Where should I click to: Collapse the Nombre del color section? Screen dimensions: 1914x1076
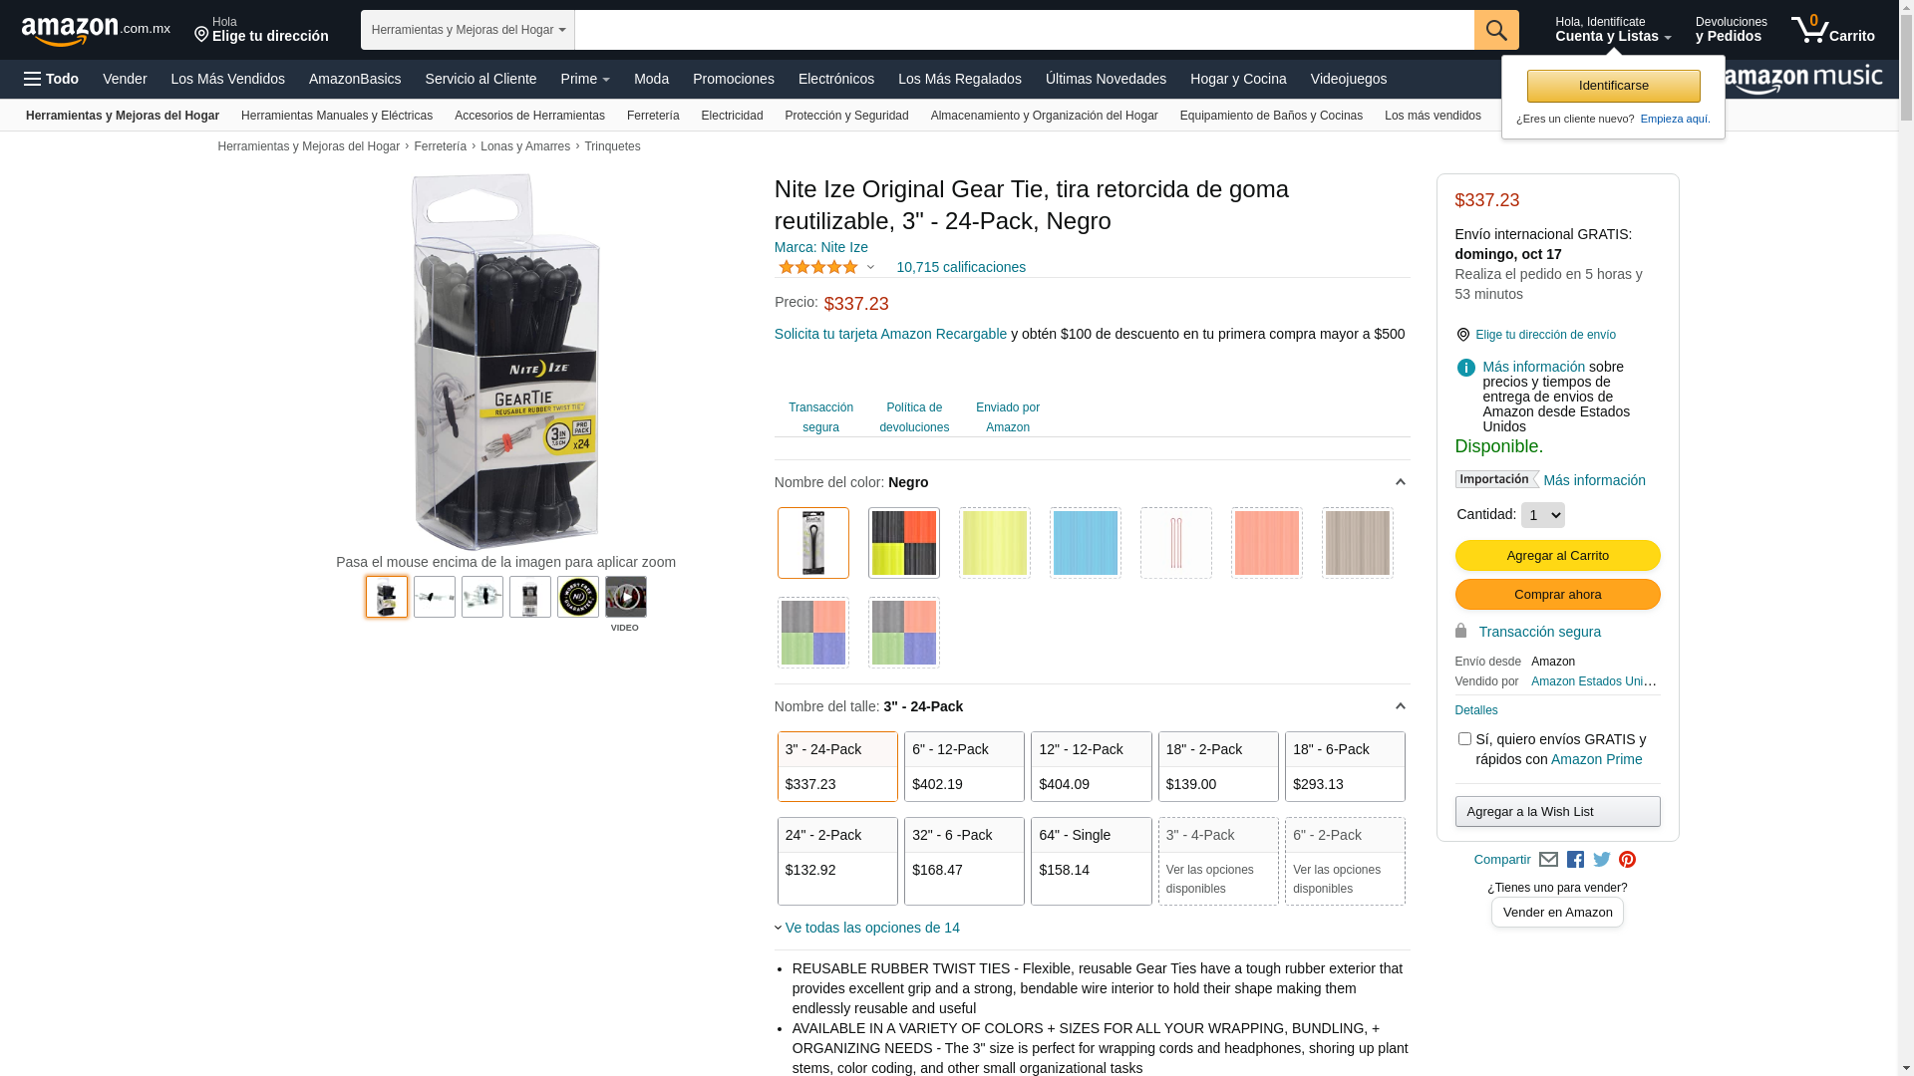pos(1400,482)
